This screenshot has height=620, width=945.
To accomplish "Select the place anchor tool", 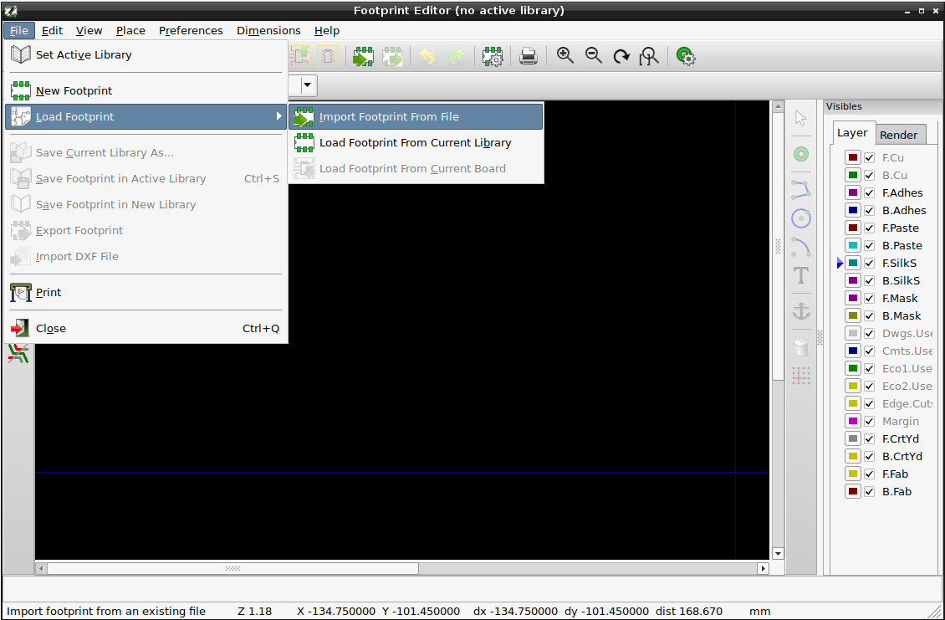I will (801, 312).
